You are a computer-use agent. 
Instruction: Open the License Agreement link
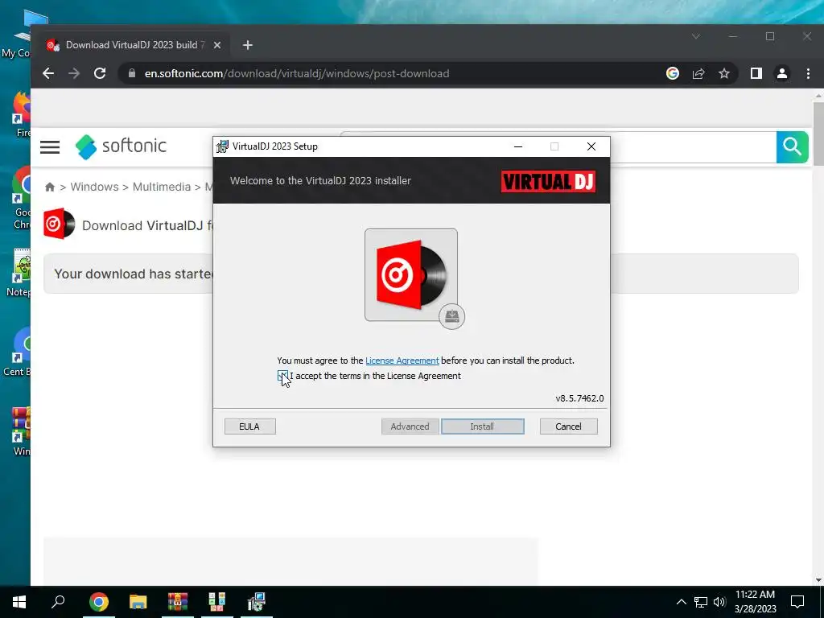point(402,360)
